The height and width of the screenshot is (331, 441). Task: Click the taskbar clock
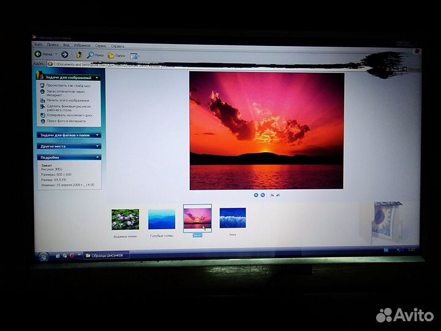411,249
